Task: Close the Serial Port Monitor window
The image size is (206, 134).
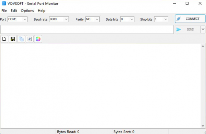Action: point(200,3)
